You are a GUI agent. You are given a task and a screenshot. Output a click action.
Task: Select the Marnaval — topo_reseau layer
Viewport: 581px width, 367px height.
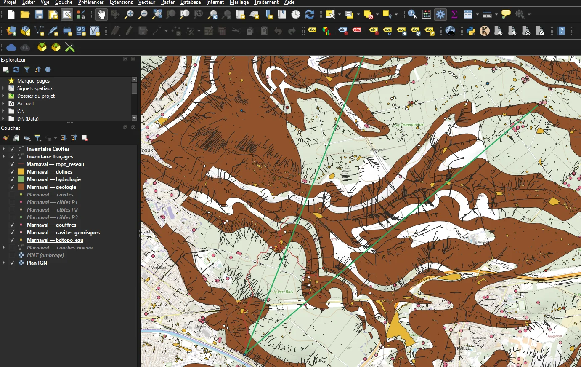click(x=55, y=164)
